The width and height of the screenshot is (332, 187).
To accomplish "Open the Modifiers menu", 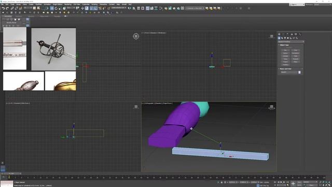I will coord(38,4).
